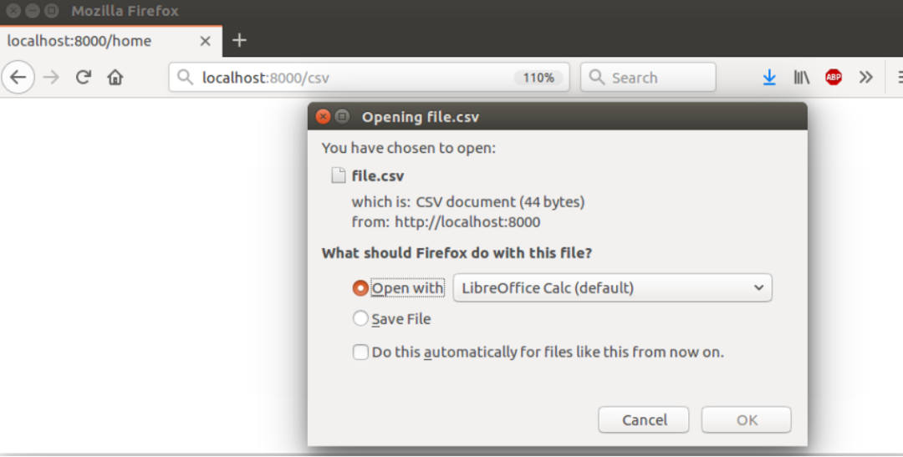
Task: Click the dialog's maximize button
Action: pos(342,117)
